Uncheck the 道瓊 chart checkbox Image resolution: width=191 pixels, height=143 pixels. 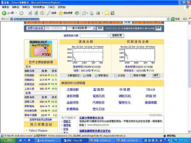(84, 76)
